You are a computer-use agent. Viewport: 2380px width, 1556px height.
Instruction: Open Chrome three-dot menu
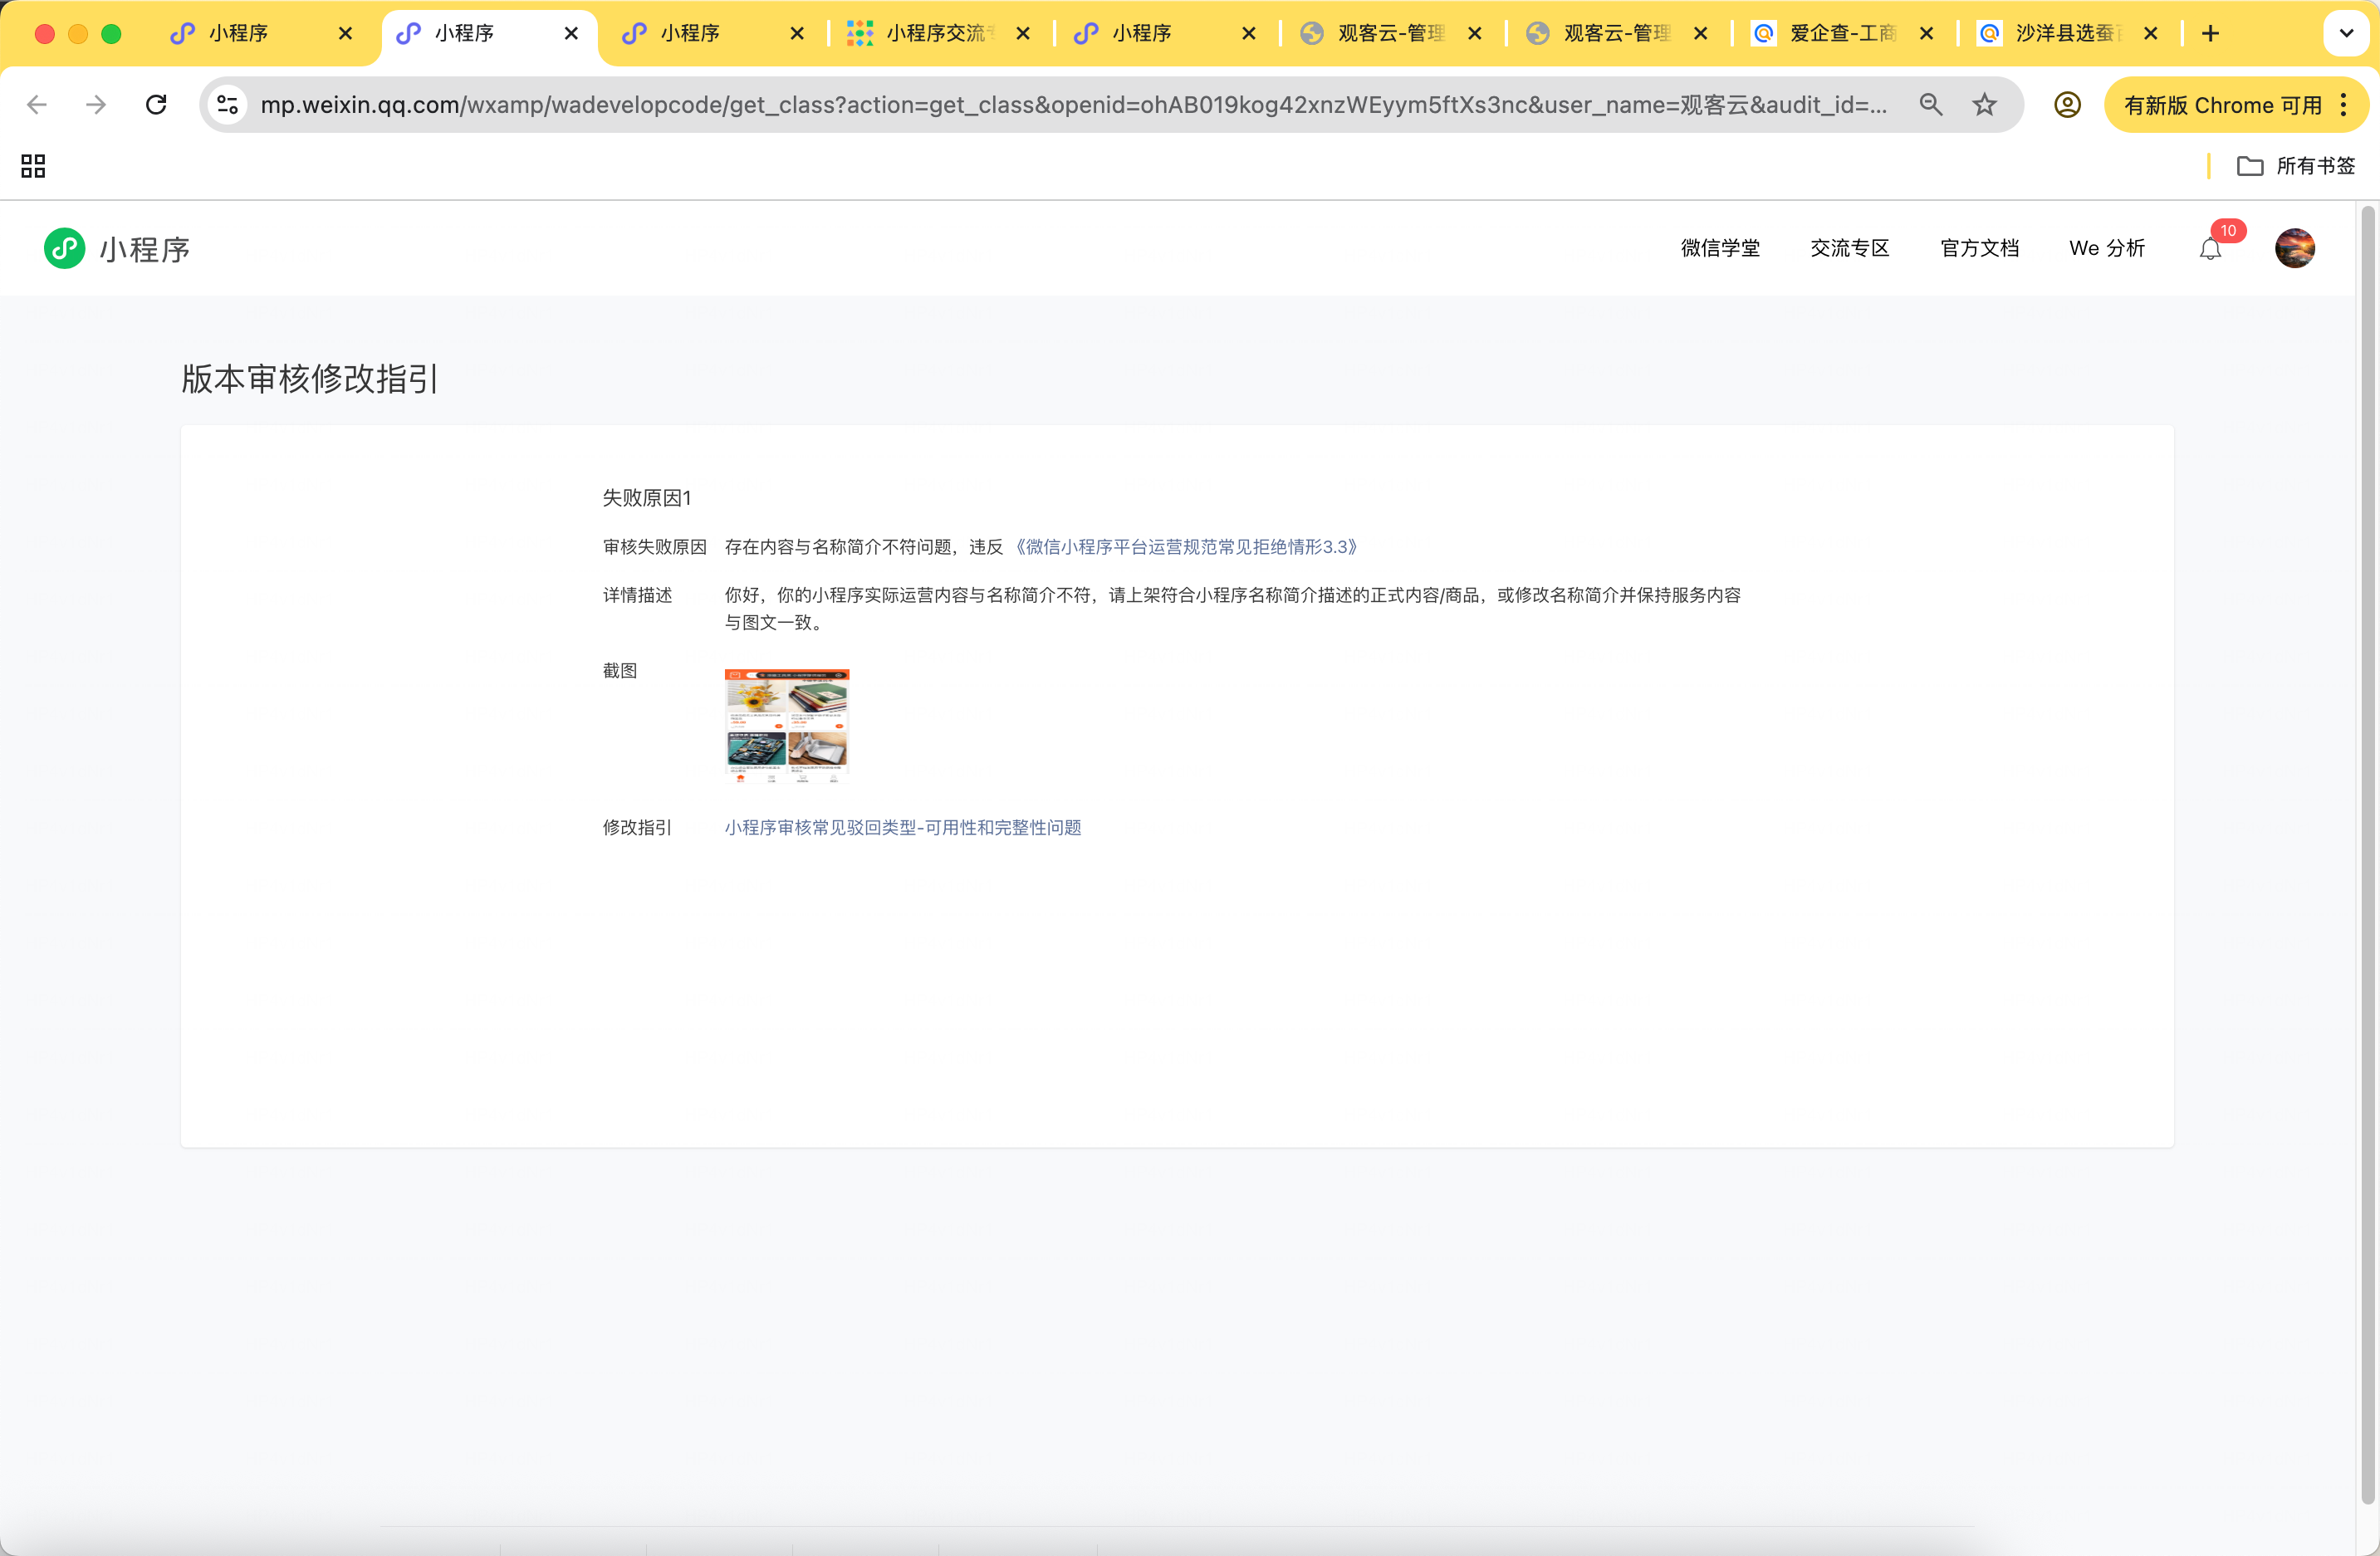click(2343, 105)
